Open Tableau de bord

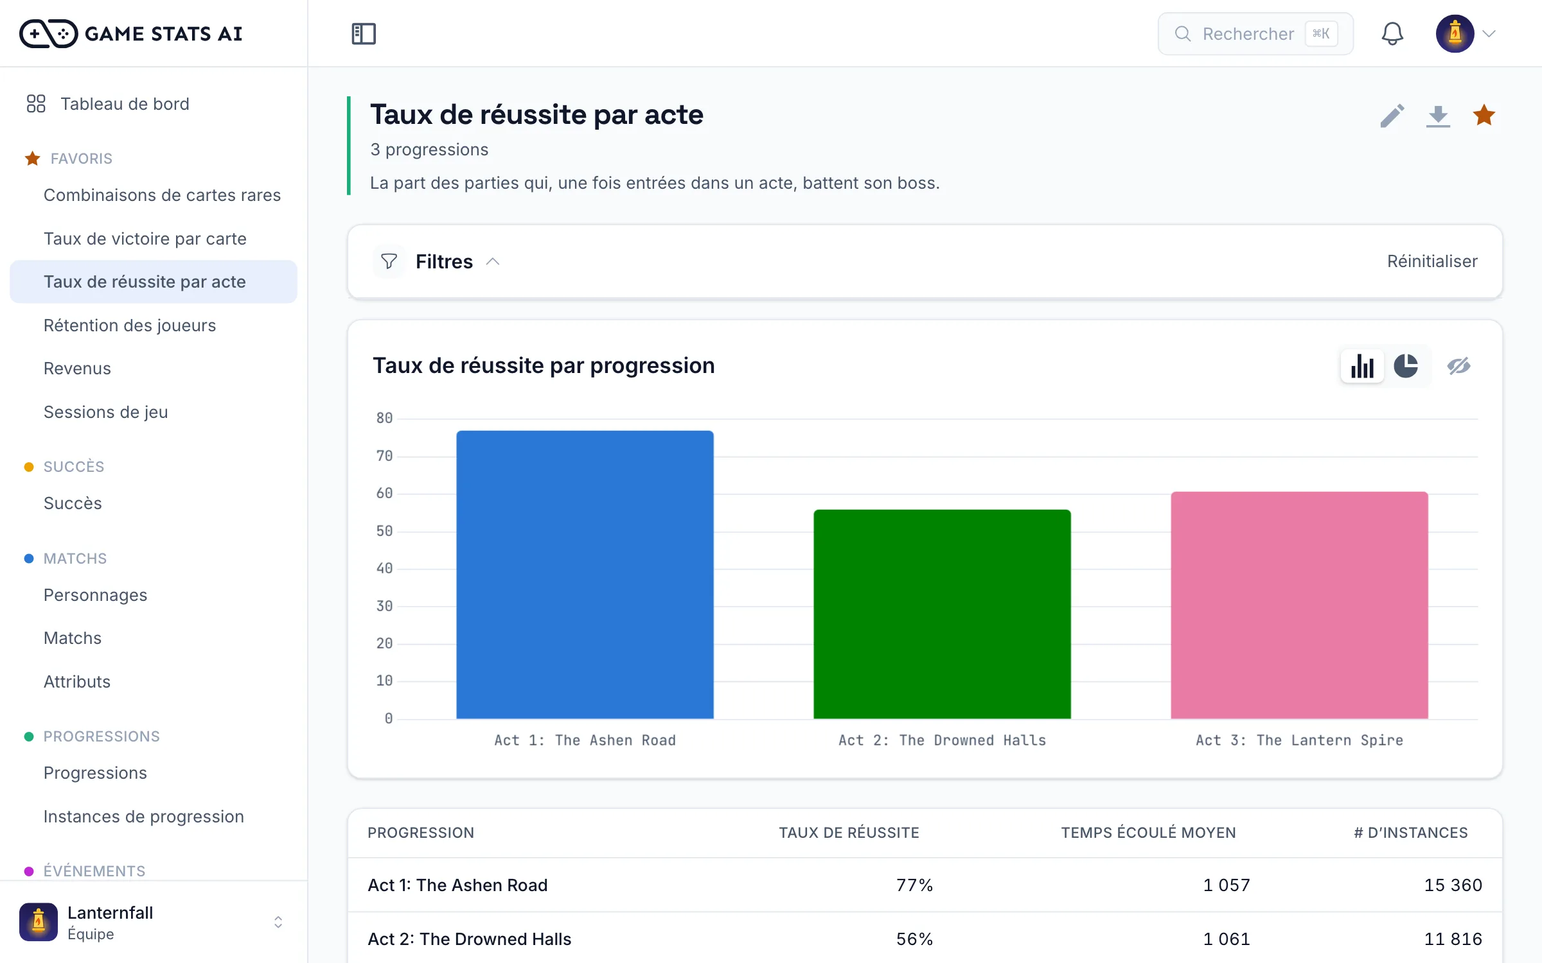[x=154, y=104]
